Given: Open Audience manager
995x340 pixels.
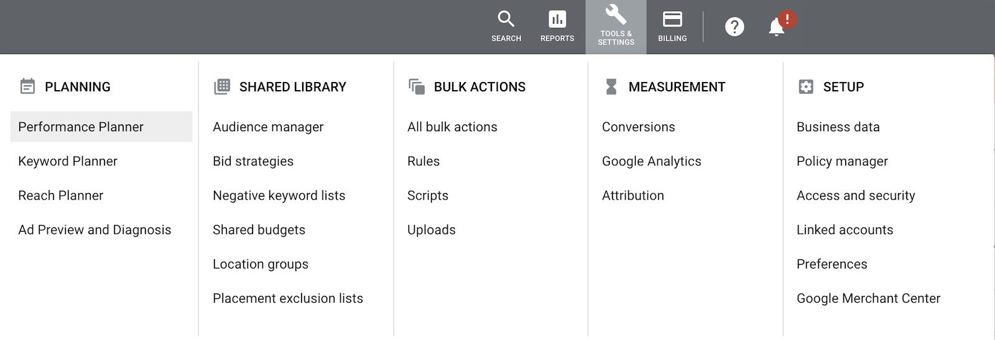Looking at the screenshot, I should coord(268,127).
